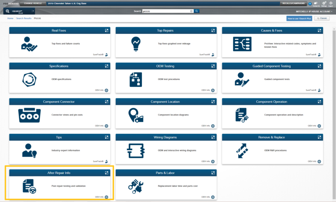The width and height of the screenshot is (336, 202).
Task: Click the Causes & Fixes ProView icon
Action: click(x=242, y=44)
